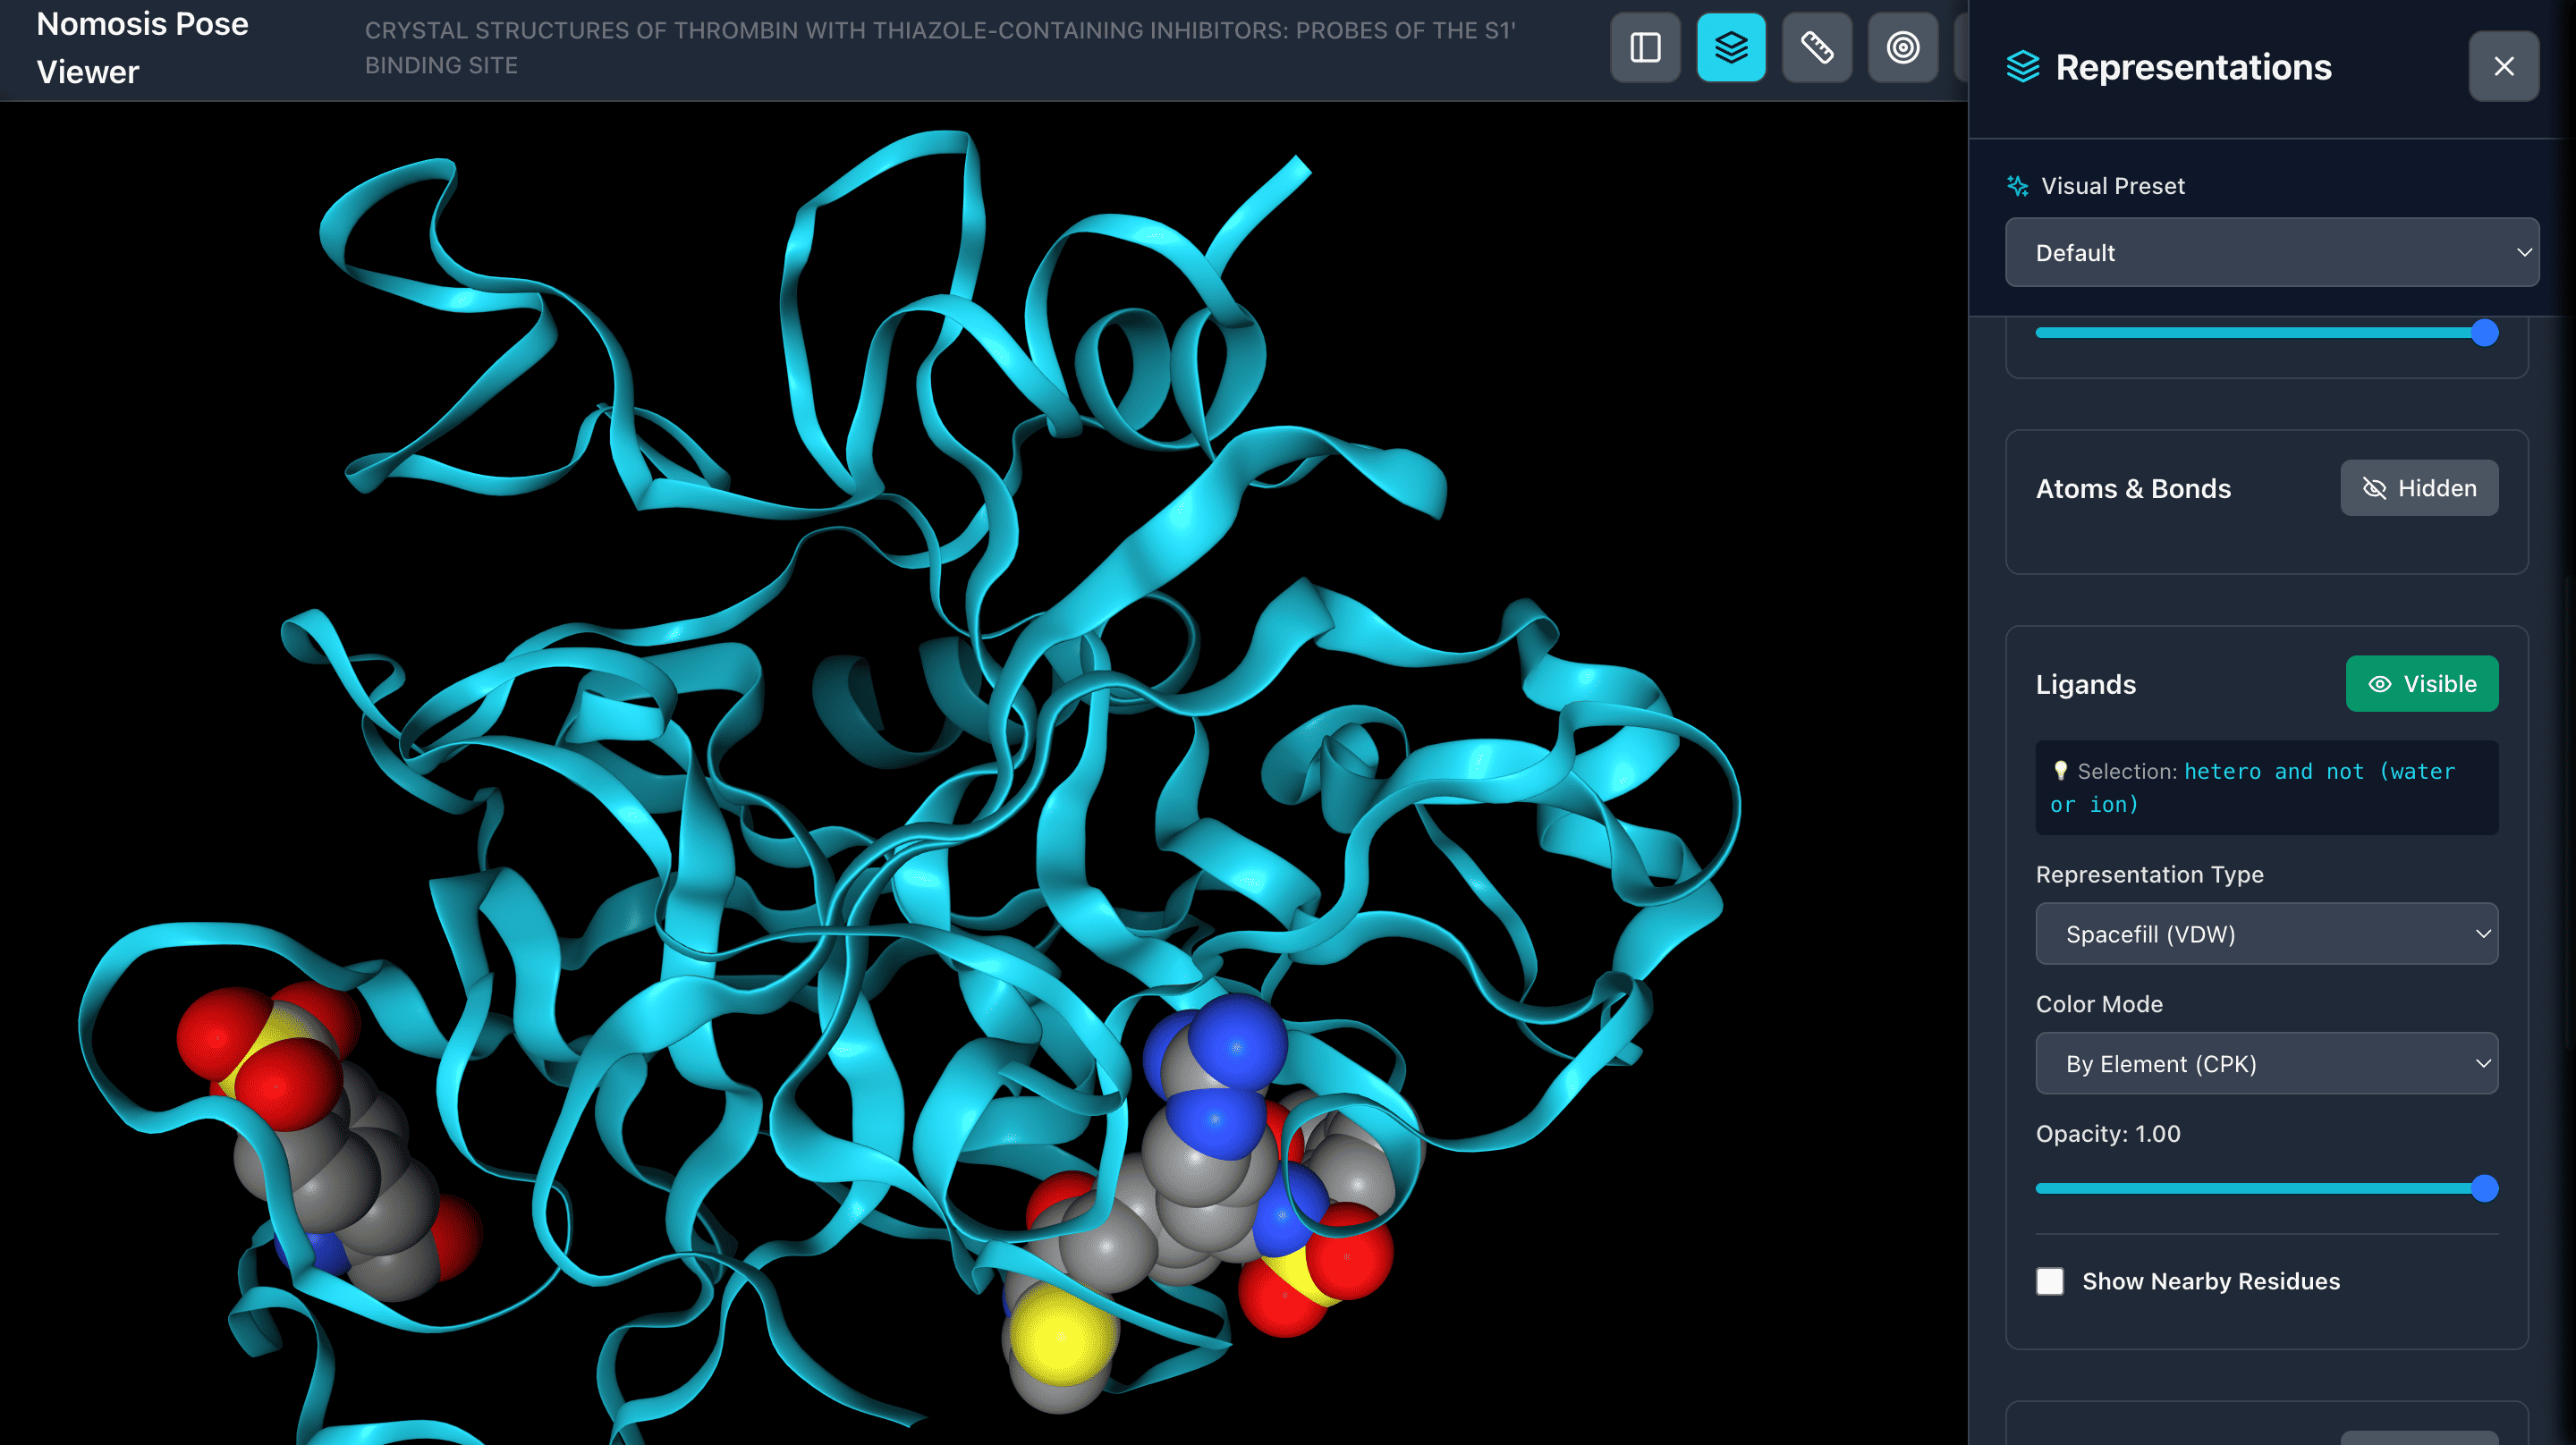Click the Representations layers toolbar icon
The width and height of the screenshot is (2576, 1445).
click(x=1731, y=47)
